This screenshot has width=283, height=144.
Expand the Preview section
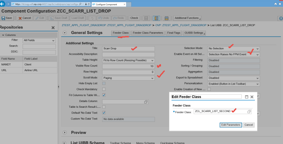pos(65,133)
